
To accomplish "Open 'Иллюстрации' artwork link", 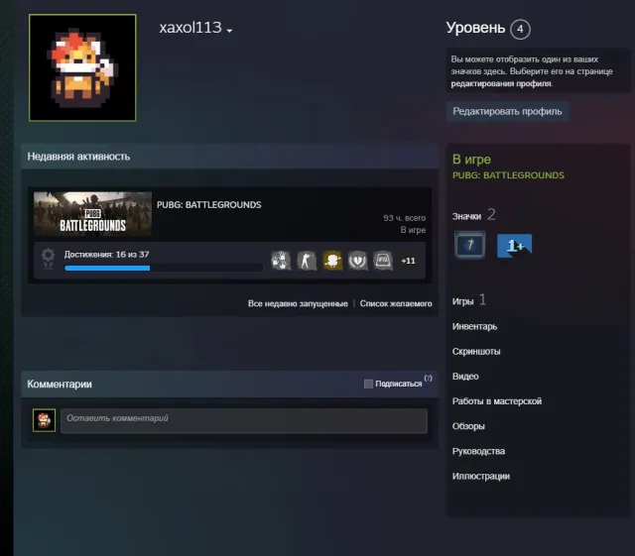I will (481, 477).
